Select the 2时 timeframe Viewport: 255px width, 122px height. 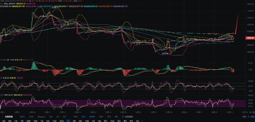click(74, 121)
